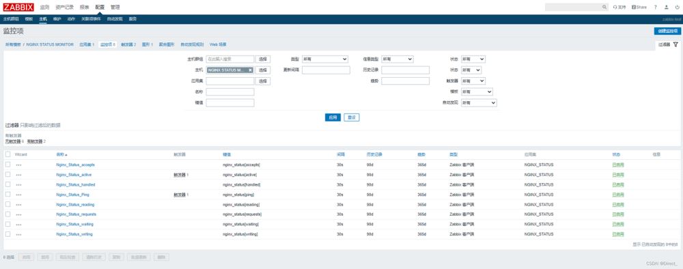Image resolution: width=683 pixels, height=269 pixels.
Task: Open the first 状态 dropdown in filter
Action: coord(473,59)
